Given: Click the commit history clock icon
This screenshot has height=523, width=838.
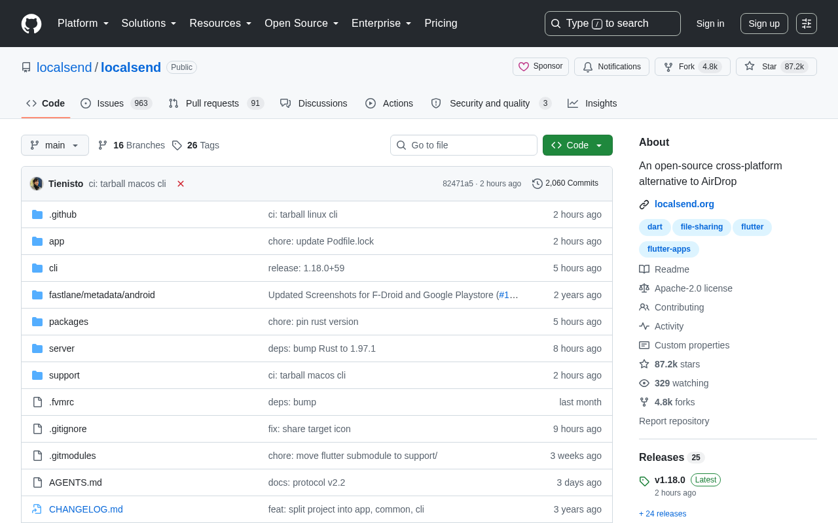Looking at the screenshot, I should point(537,184).
